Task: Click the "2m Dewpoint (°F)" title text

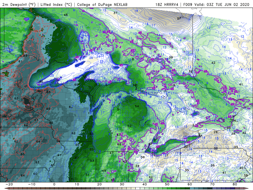Action: click(19, 4)
